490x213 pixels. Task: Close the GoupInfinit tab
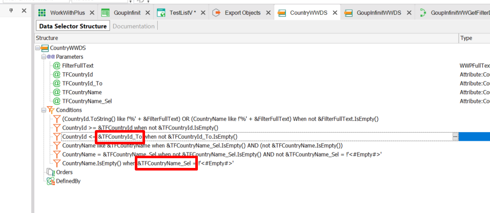coord(148,13)
